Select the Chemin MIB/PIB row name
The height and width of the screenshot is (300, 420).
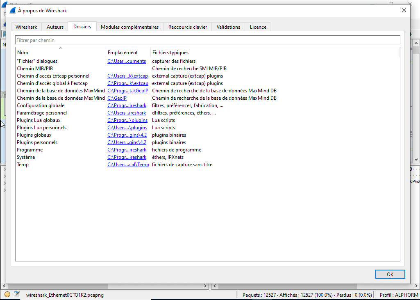(35, 69)
